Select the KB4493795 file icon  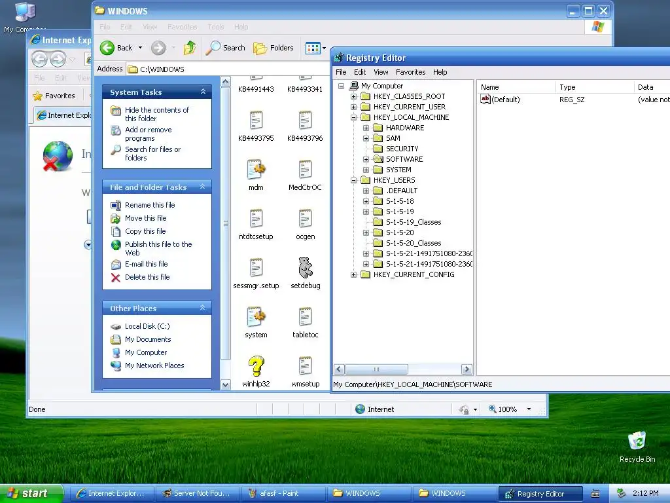tap(256, 121)
